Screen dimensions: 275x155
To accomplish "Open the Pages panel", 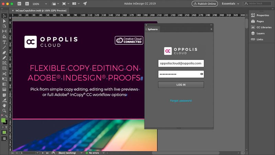I will click(257, 21).
